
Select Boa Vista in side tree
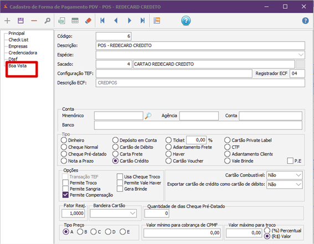tap(17, 66)
